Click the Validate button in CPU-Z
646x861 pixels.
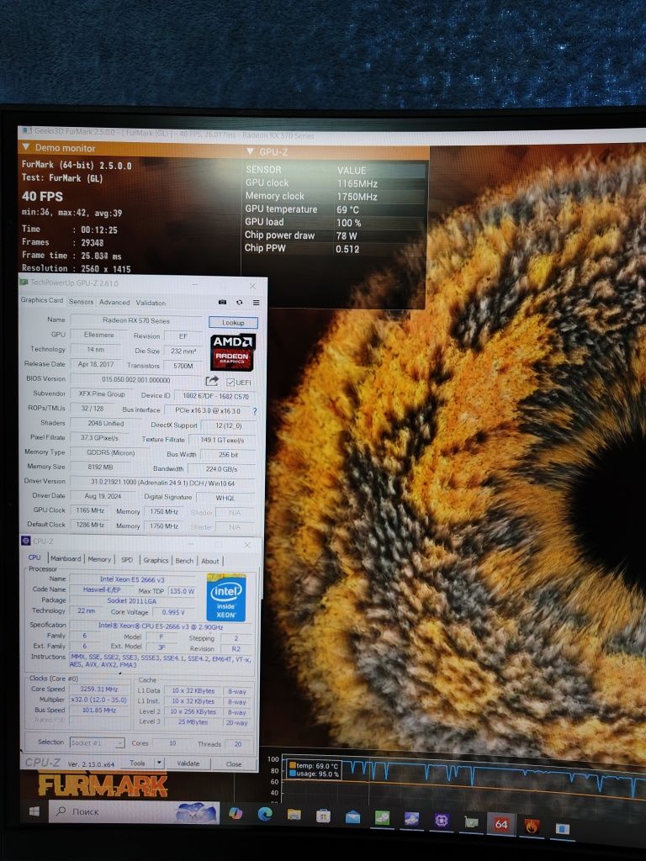coord(188,763)
